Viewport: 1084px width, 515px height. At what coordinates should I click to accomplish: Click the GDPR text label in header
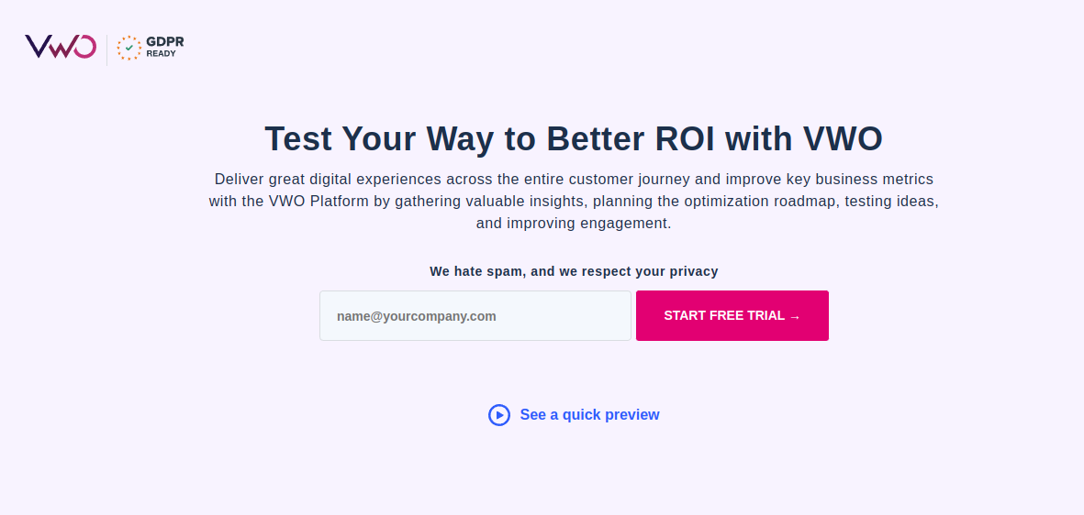164,42
